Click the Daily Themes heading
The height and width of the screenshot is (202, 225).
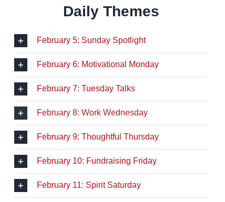tap(111, 12)
